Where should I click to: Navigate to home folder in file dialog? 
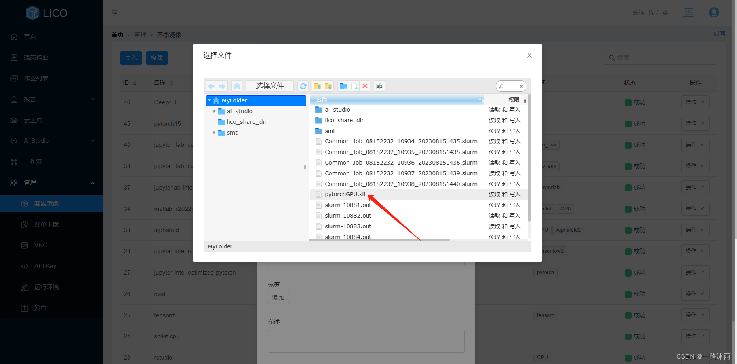[236, 86]
